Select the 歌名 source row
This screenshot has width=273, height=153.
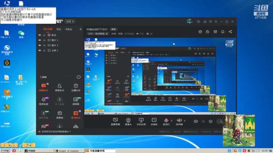click(x=60, y=35)
